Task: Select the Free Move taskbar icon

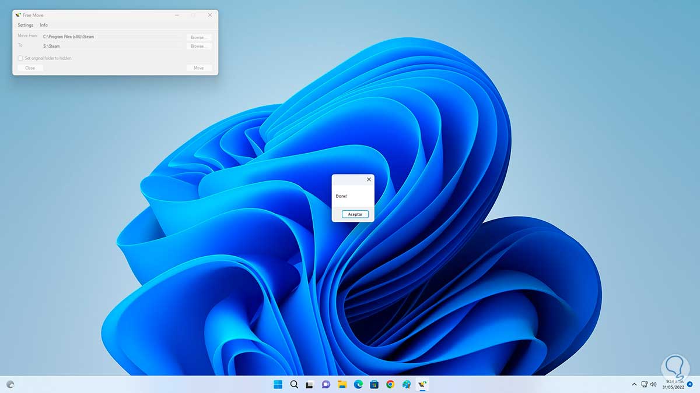Action: click(422, 384)
